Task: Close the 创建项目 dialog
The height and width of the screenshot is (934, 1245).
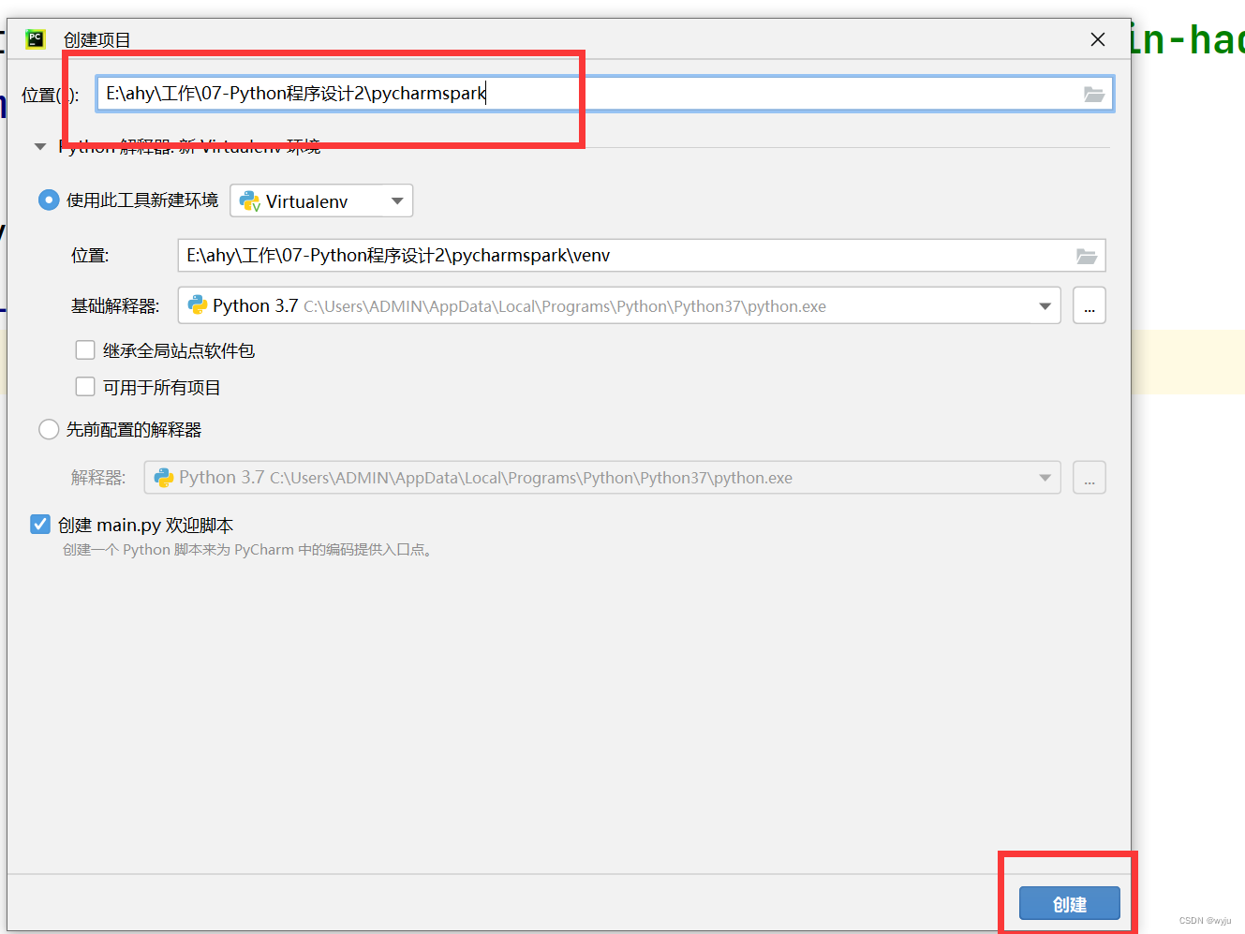Action: point(1098,39)
